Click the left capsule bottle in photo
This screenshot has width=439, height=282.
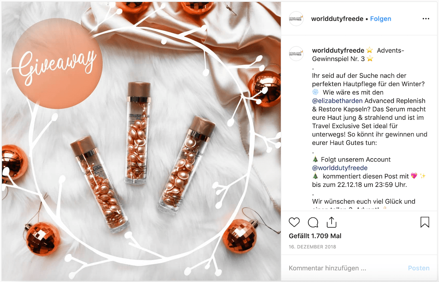99,185
